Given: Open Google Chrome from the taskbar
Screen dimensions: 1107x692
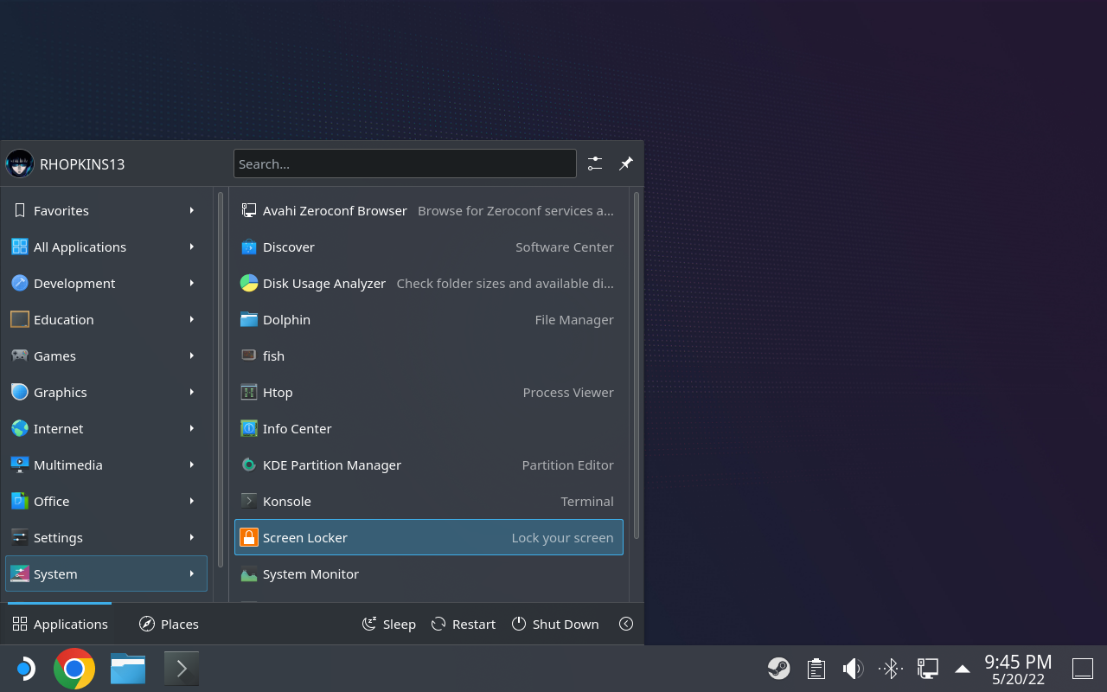Looking at the screenshot, I should pyautogui.click(x=74, y=669).
